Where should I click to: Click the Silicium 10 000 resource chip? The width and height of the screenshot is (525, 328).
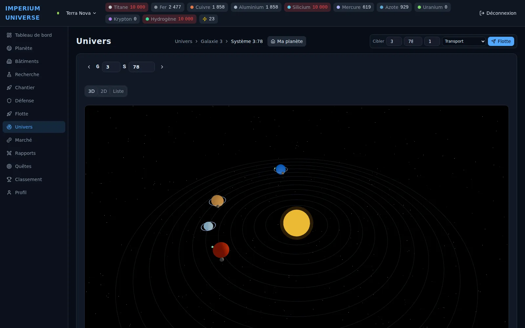(307, 7)
